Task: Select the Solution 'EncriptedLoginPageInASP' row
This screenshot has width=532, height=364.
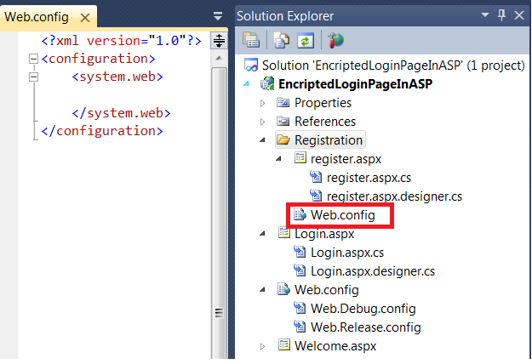Action: point(385,65)
